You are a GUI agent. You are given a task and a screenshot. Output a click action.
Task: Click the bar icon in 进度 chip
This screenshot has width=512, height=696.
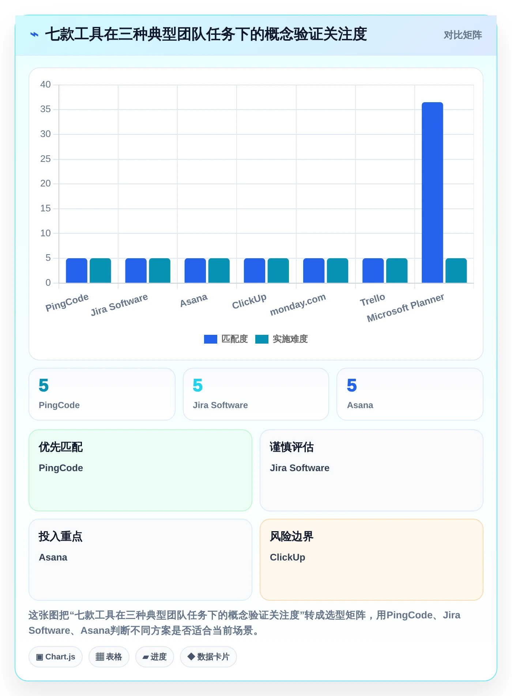(146, 658)
